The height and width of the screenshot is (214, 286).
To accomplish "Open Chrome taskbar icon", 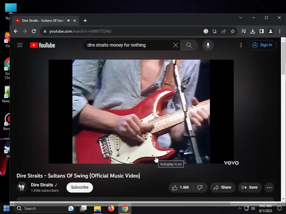I will coord(125,208).
